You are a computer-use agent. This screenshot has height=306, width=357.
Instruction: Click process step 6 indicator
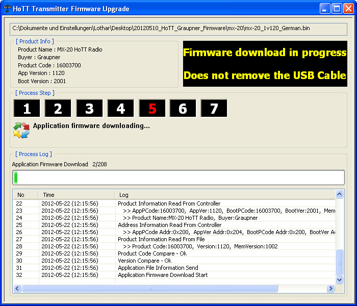point(183,109)
